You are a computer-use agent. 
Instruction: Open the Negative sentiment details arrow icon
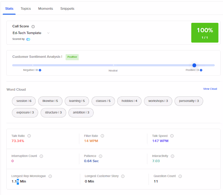[x=40, y=70]
